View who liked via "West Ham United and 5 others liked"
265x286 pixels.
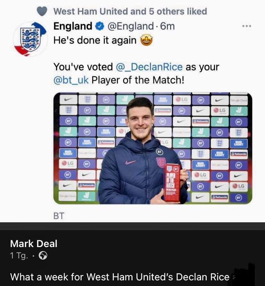tap(130, 11)
